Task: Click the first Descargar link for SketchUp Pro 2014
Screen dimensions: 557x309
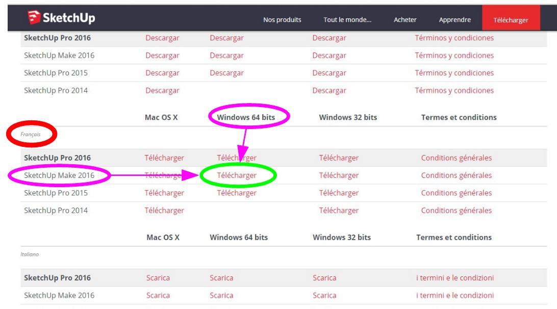Action: [162, 91]
